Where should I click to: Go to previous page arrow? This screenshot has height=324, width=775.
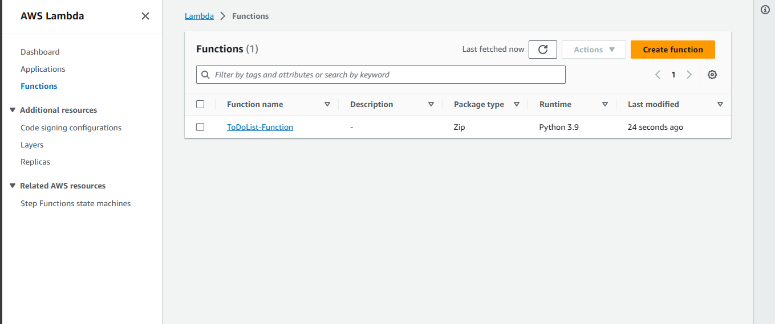(658, 75)
